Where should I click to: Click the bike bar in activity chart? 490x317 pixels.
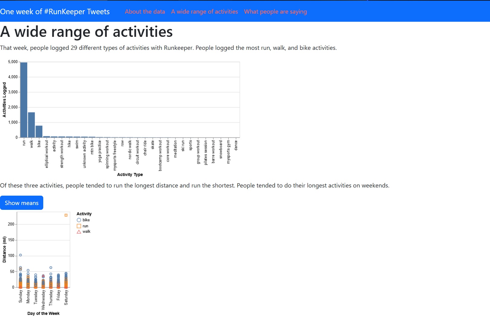39,132
